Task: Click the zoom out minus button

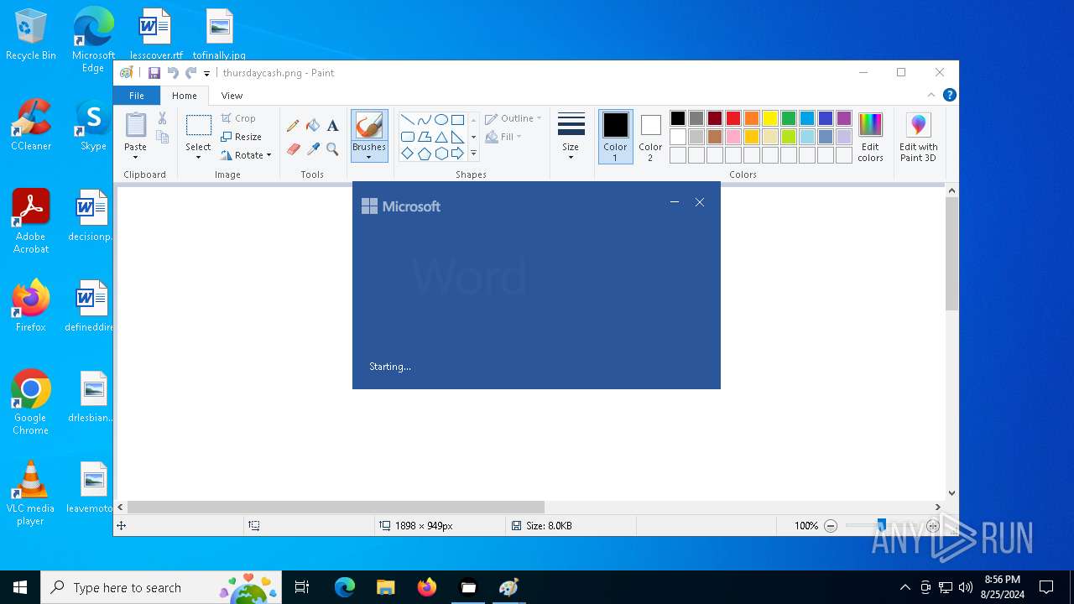Action: tap(831, 526)
